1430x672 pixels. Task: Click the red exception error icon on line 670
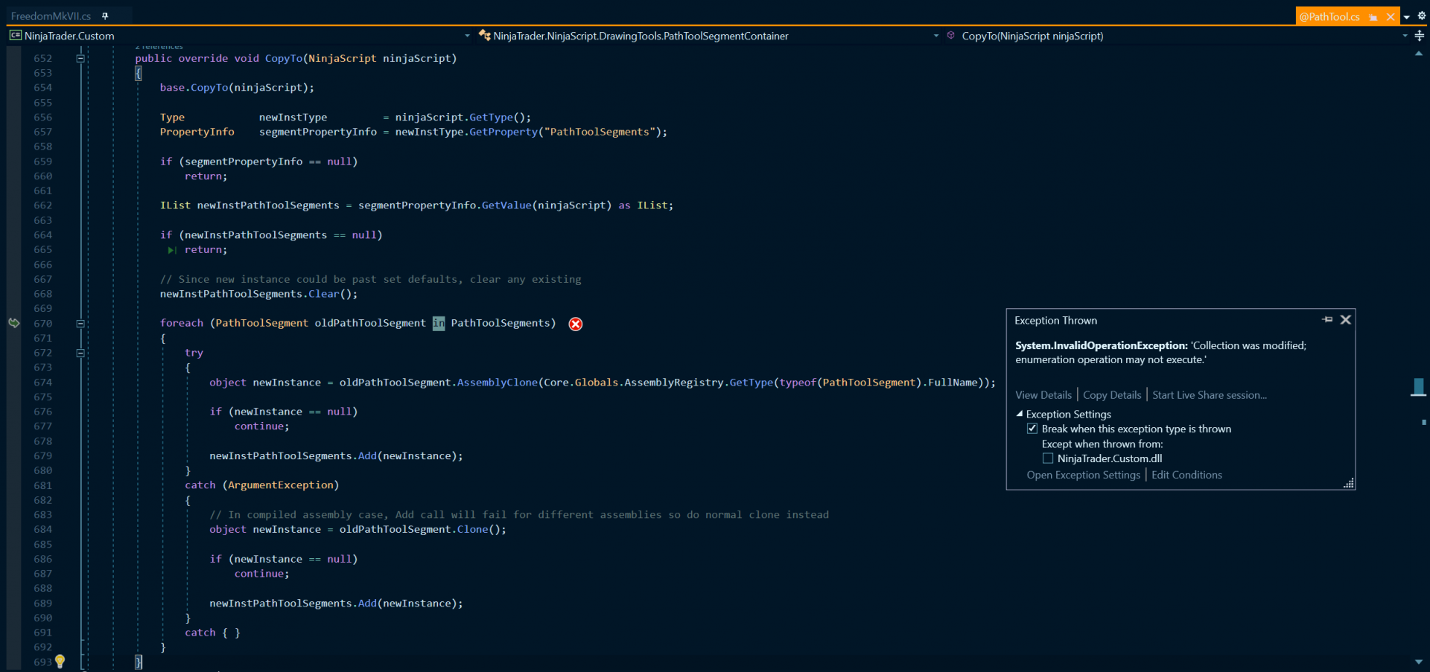[x=576, y=324]
